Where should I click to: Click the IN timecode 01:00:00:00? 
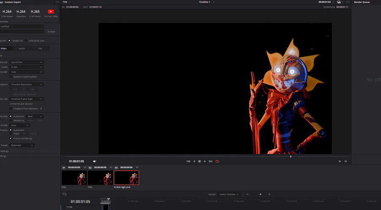tap(72, 7)
